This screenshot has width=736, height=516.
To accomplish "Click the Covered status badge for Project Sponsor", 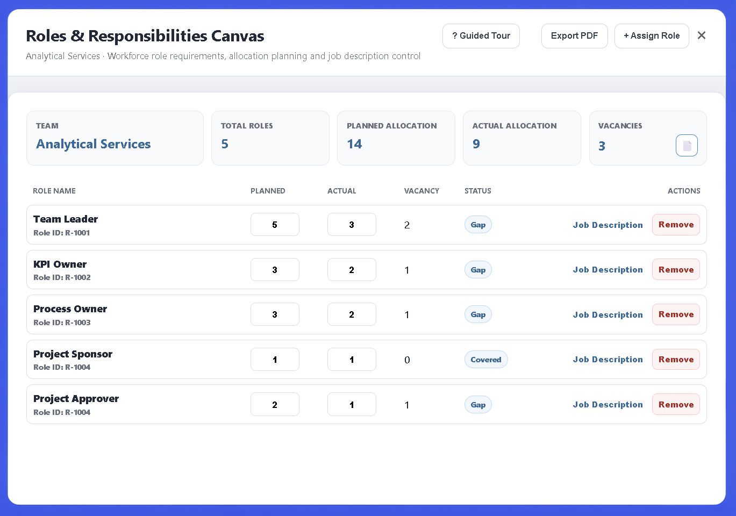I will point(486,360).
